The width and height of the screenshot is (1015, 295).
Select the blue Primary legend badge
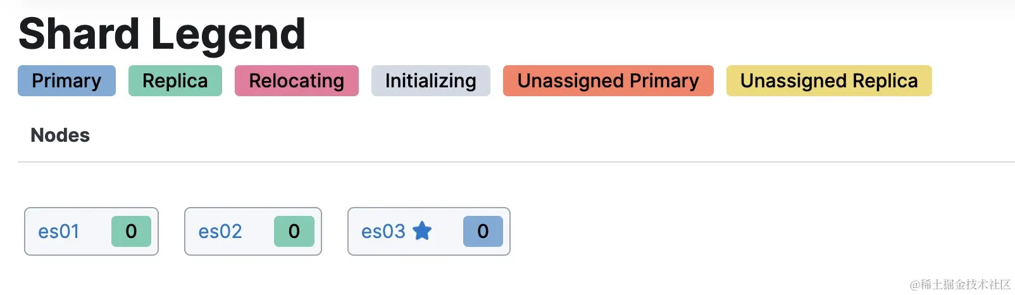[x=66, y=81]
